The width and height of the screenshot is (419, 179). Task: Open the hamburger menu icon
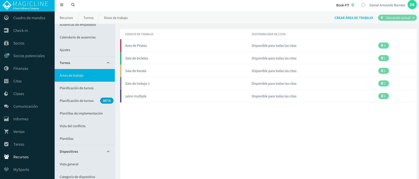point(62,5)
